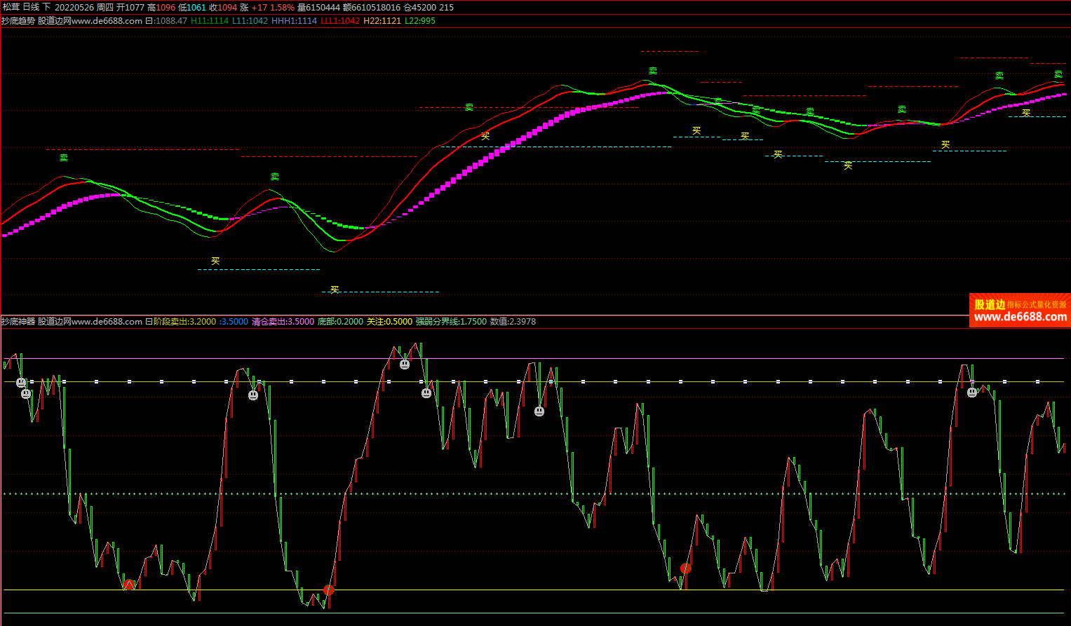Click the small box icon after the 抄底神器 indicator URL
Viewport: 1071px width, 626px height.
(x=149, y=322)
